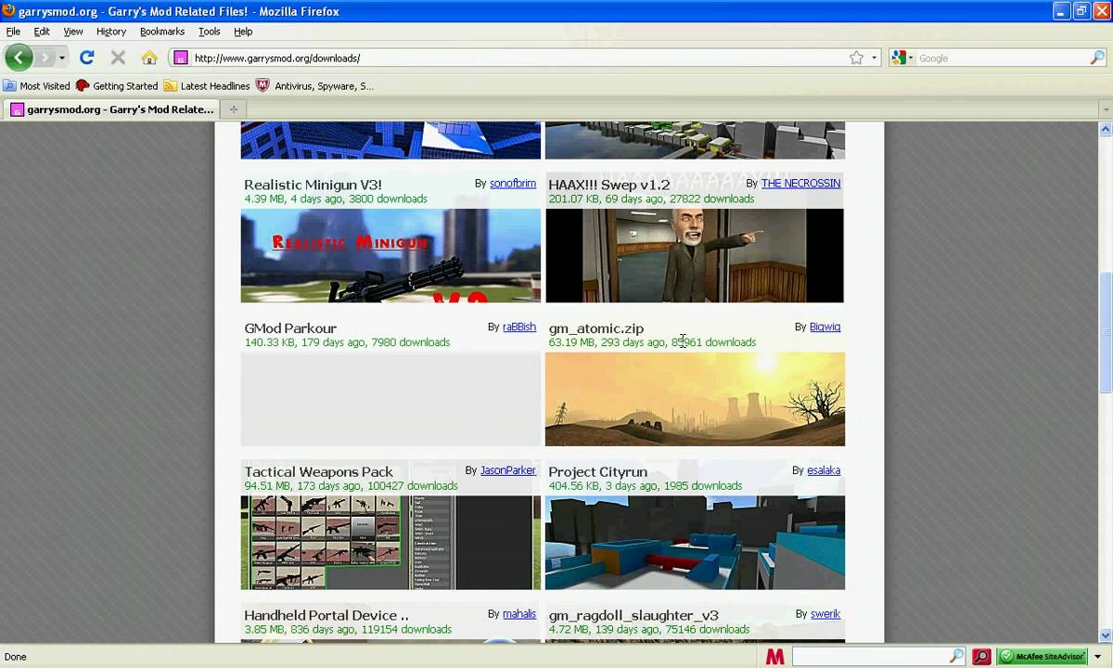Image resolution: width=1113 pixels, height=668 pixels.
Task: Open the Tools menu
Action: [x=209, y=32]
